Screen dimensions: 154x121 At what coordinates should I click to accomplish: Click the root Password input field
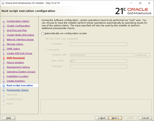(x=98, y=44)
